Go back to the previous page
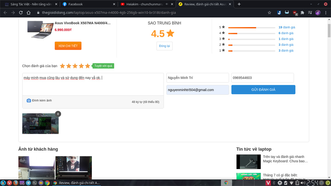 click(5, 12)
